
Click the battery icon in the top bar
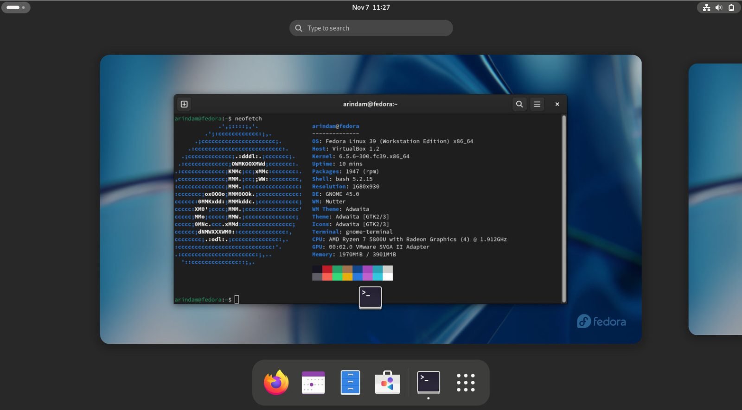tap(731, 7)
